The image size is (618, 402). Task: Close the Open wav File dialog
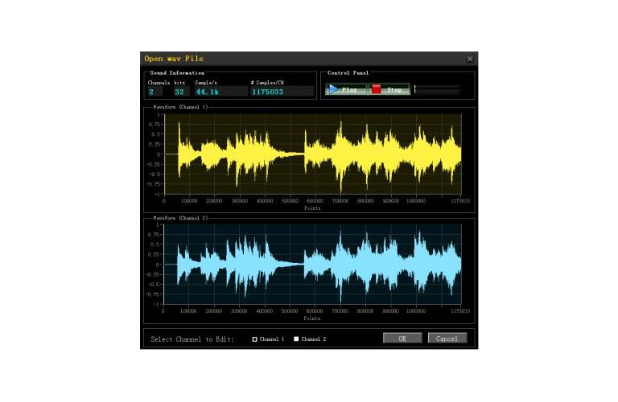(x=470, y=59)
